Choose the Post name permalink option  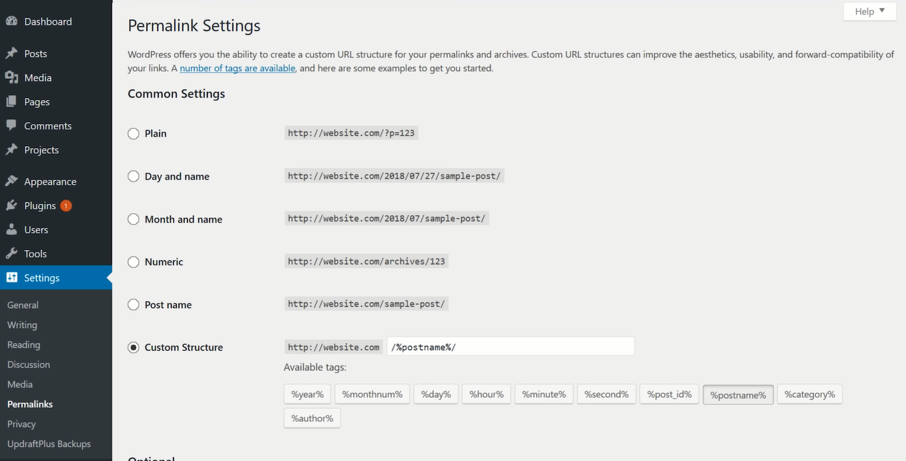click(133, 304)
